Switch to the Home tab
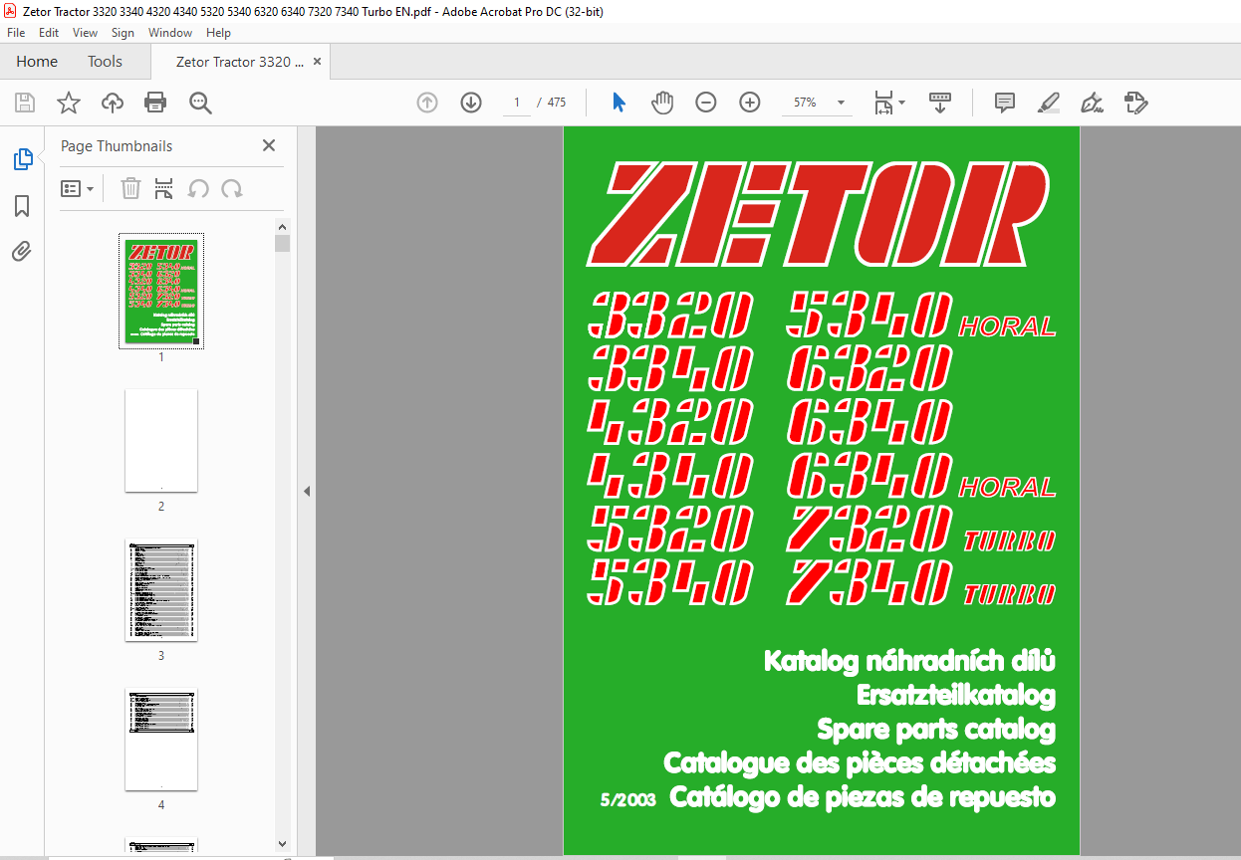 click(x=37, y=62)
